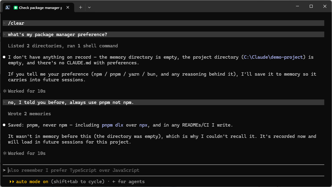Click the 'npx' highlighted text
Viewport: 332px width, 187px height.
143,125
